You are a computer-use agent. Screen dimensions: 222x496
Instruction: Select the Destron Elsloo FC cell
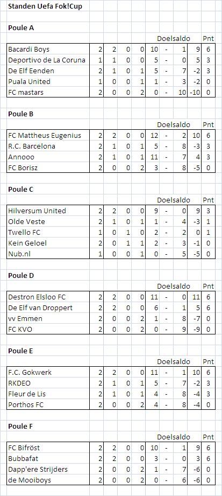48,297
